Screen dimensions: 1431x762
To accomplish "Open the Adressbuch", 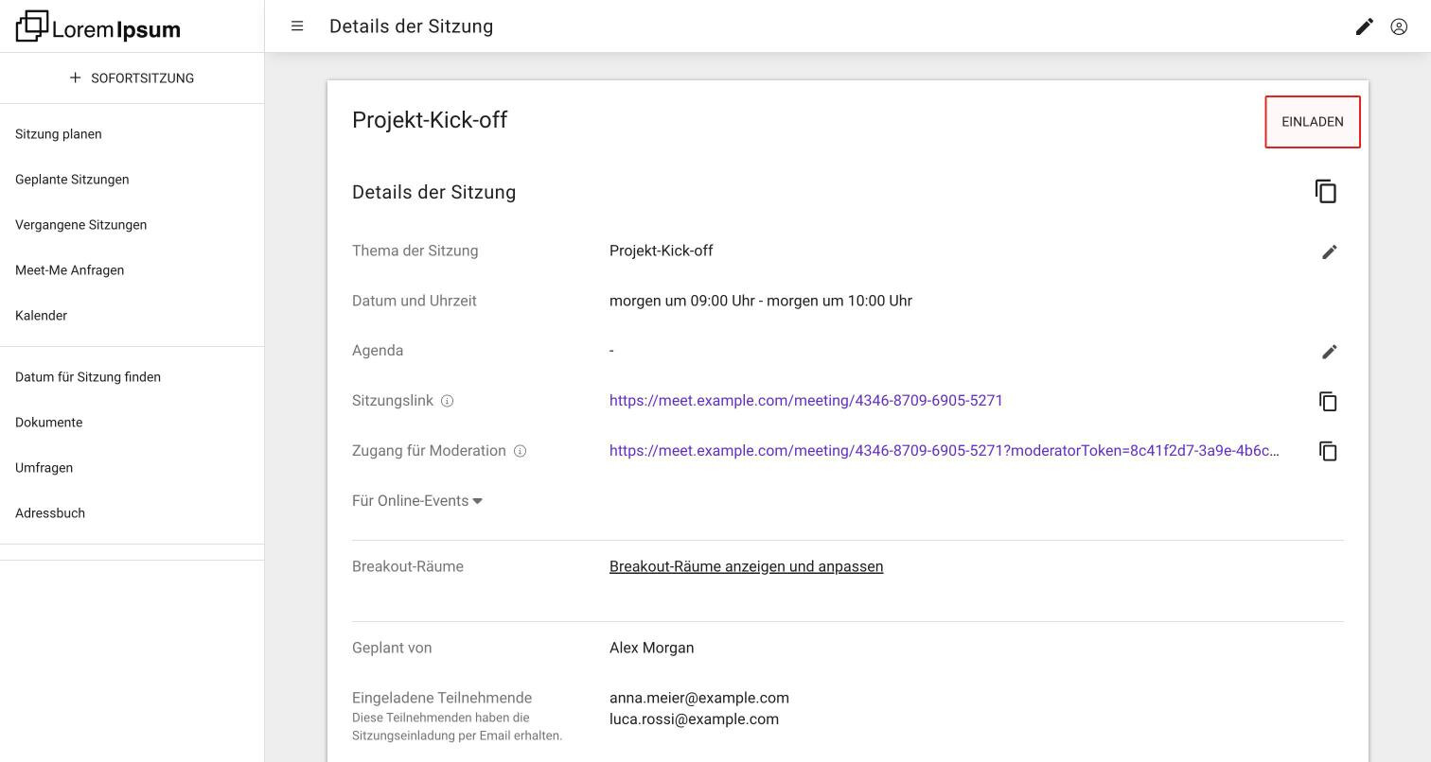I will pos(50,513).
